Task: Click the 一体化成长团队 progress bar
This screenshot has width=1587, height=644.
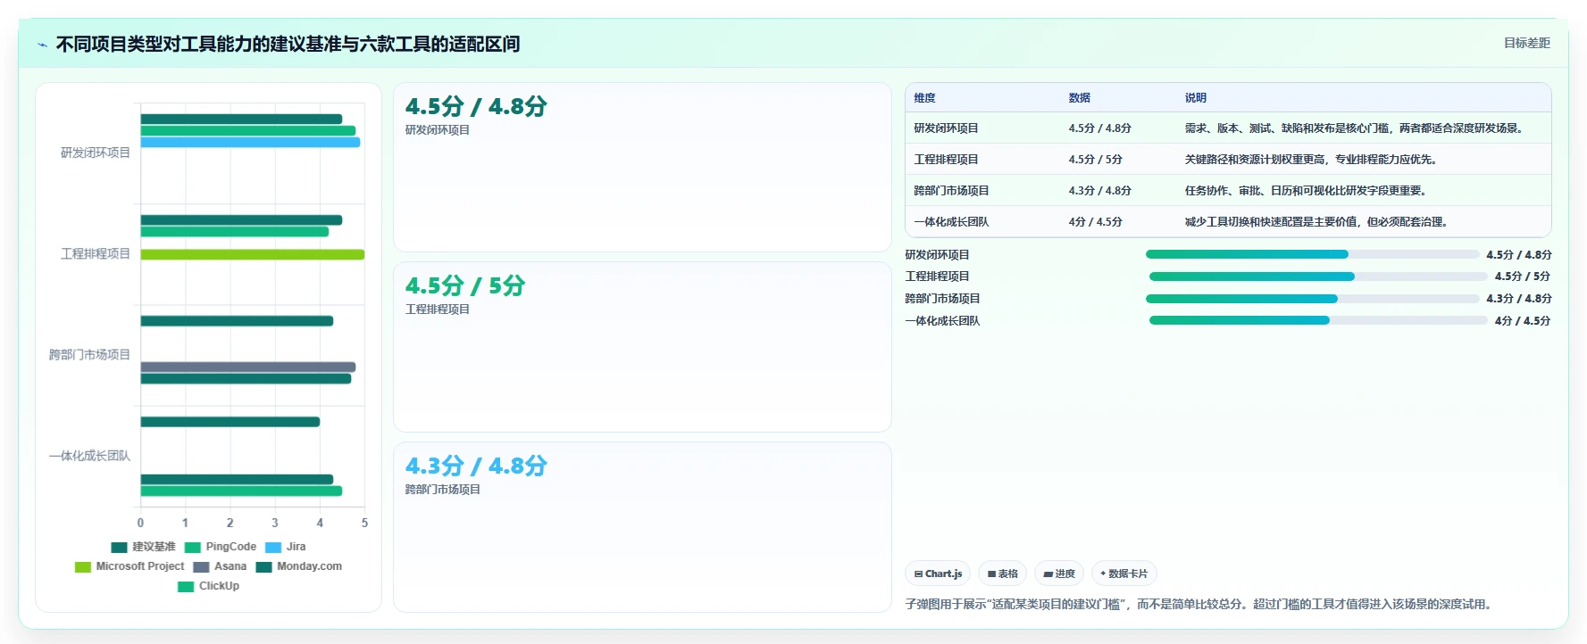Action: [x=1318, y=320]
